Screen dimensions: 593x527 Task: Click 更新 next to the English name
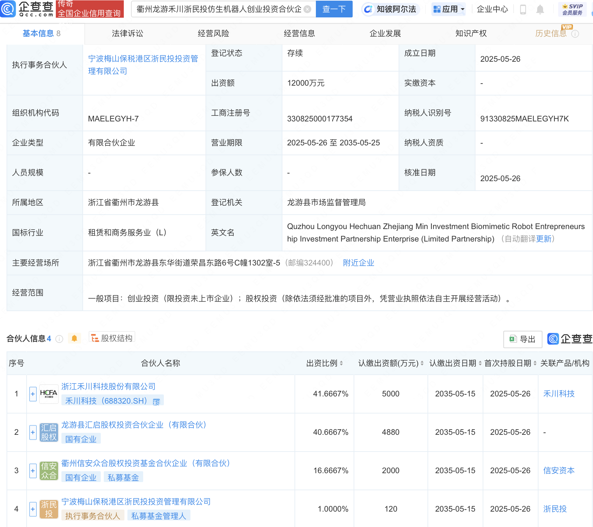544,239
